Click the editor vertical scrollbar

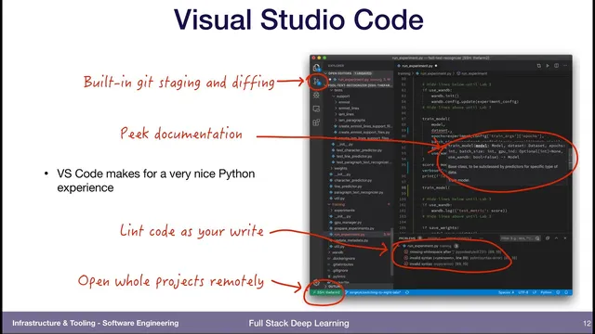coord(570,159)
